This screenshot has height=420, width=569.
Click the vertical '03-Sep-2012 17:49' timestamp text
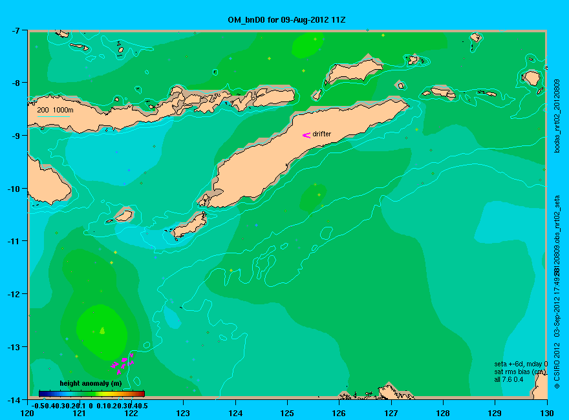tap(557, 306)
